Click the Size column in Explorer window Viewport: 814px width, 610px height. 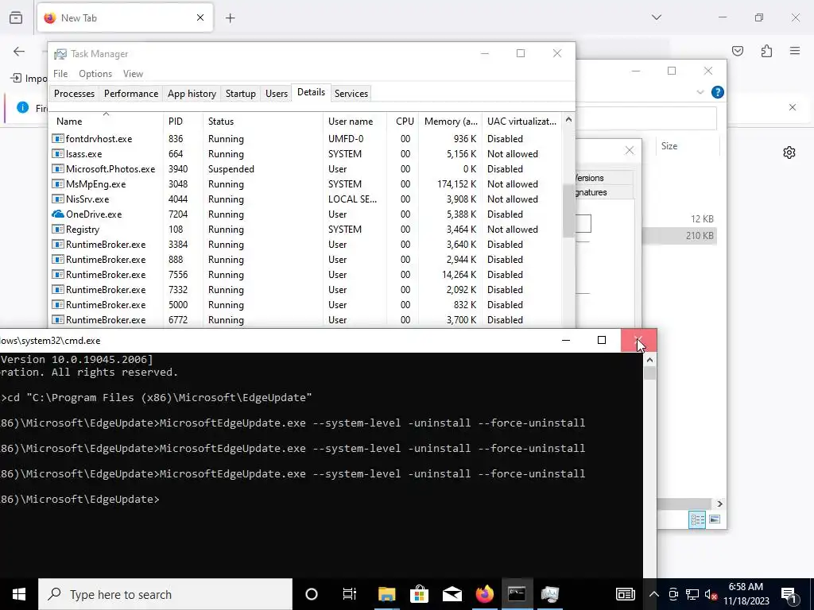(669, 146)
